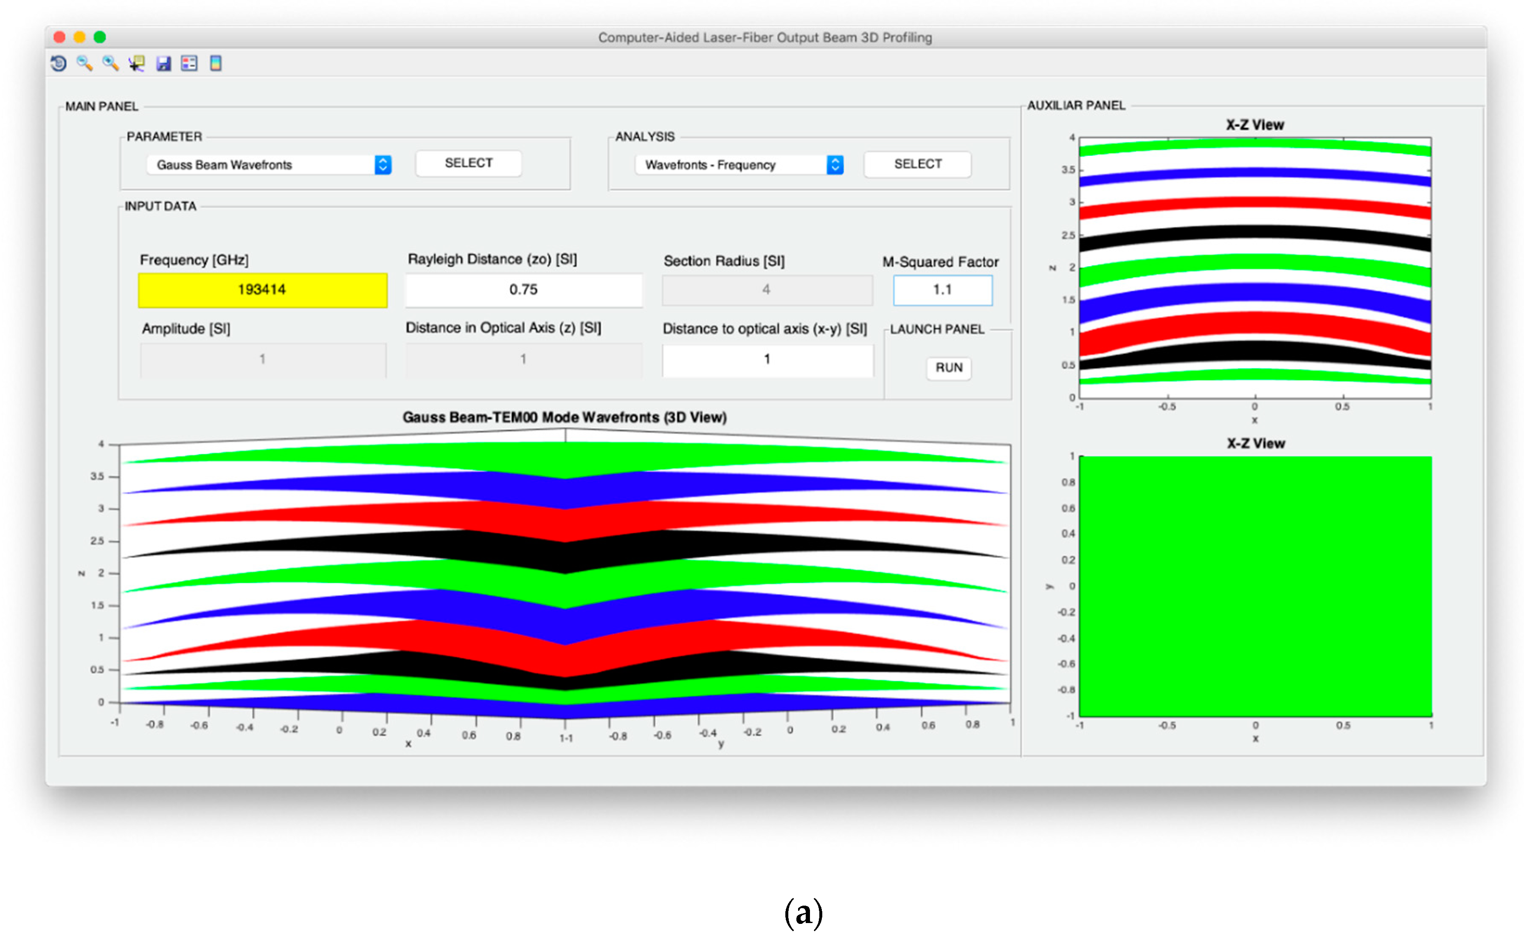1524x943 pixels.
Task: Open the Gauss Beam Wavefronts parameter dropdown
Action: coord(262,165)
